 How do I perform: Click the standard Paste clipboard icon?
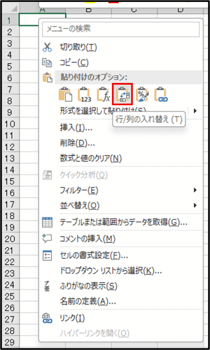[66, 95]
